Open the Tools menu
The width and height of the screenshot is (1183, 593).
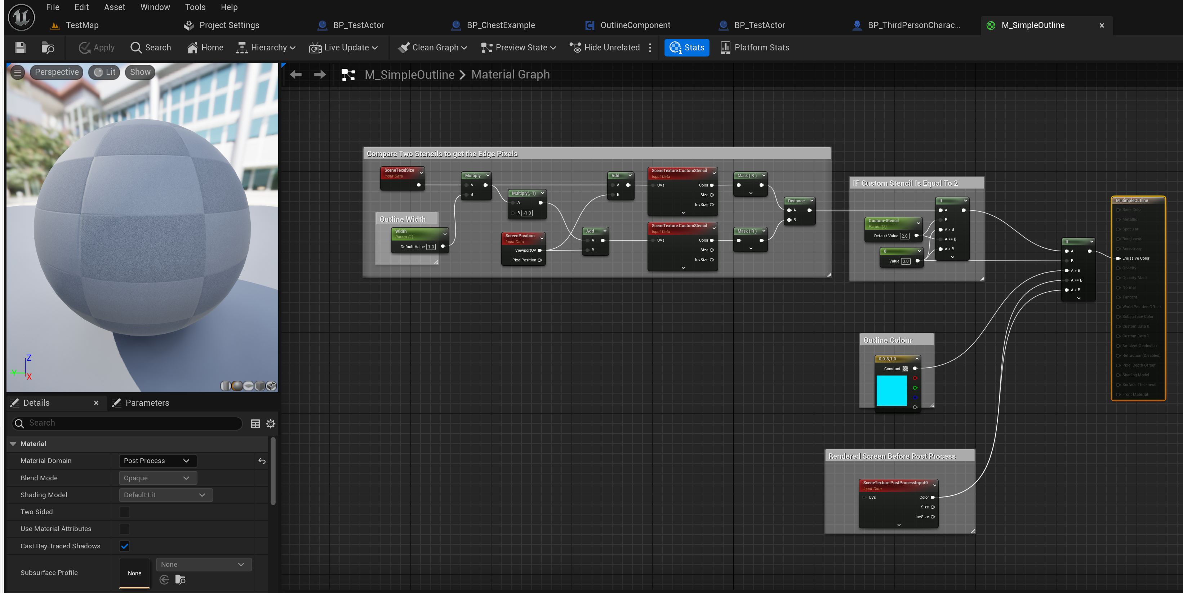pos(195,7)
